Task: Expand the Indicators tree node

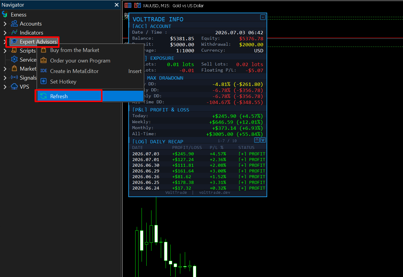Action: coord(5,33)
